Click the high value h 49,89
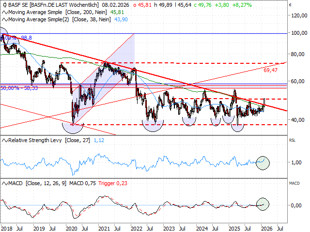 pos(163,5)
